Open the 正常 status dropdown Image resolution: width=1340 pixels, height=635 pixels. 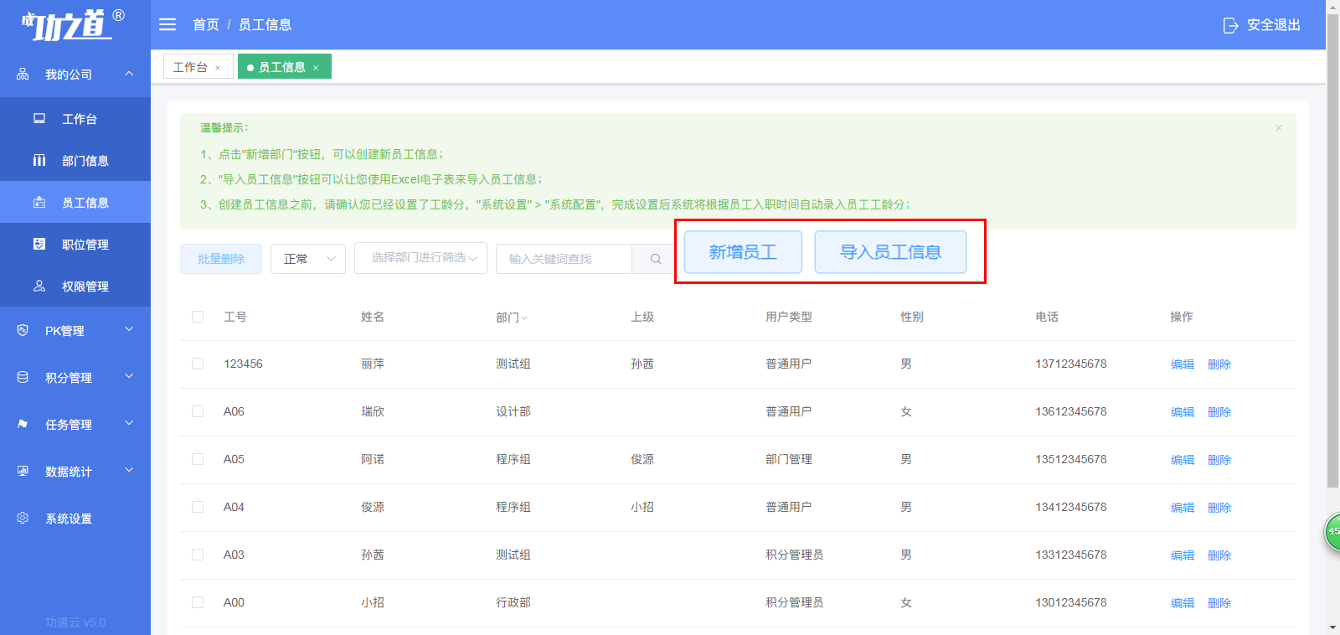[x=308, y=259]
